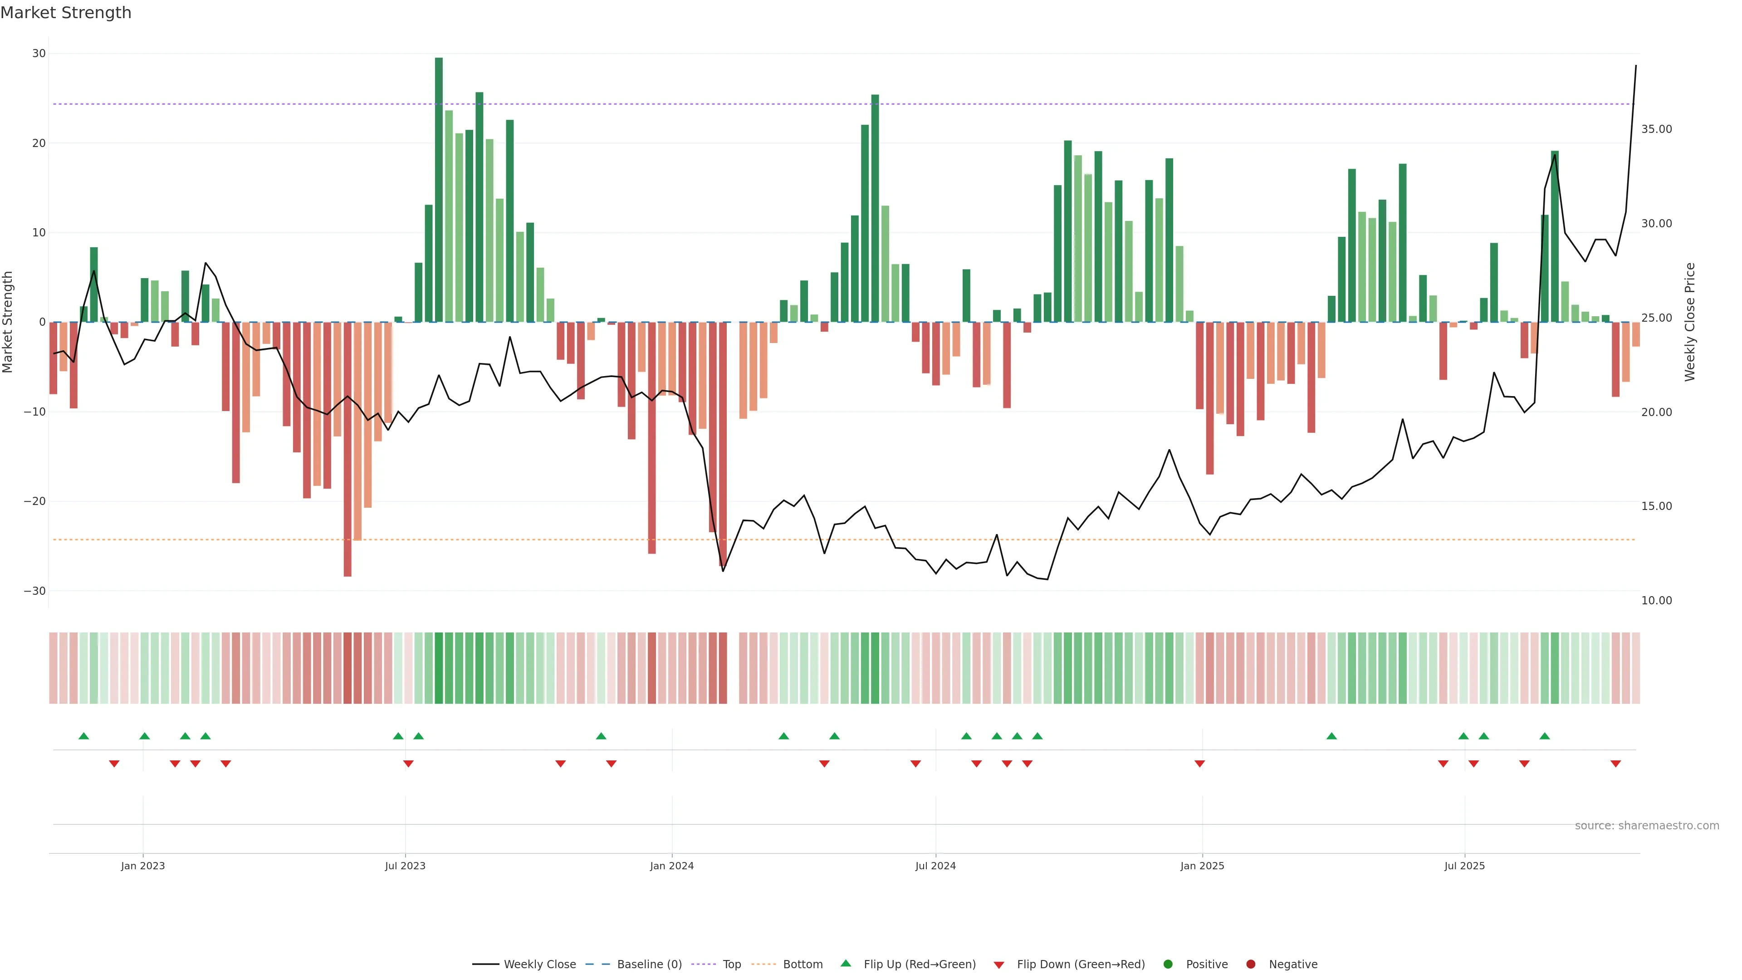This screenshot has width=1742, height=980.
Task: Click the Positive green circle legend icon
Action: 1168,965
